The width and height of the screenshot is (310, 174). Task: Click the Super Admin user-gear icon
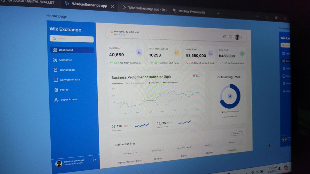coord(56,100)
